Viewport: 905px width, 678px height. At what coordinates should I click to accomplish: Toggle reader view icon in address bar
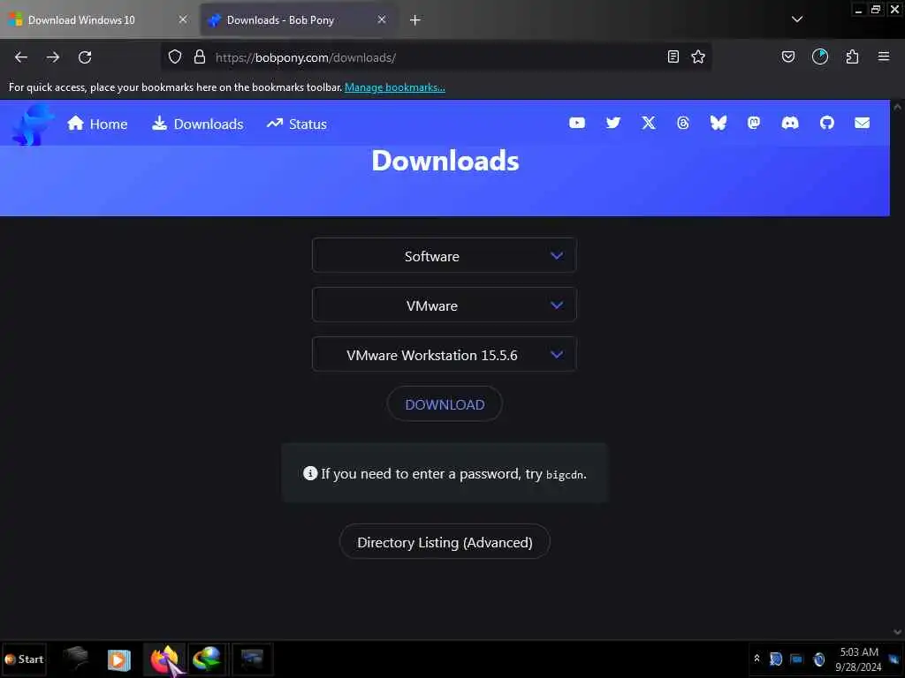pos(673,57)
